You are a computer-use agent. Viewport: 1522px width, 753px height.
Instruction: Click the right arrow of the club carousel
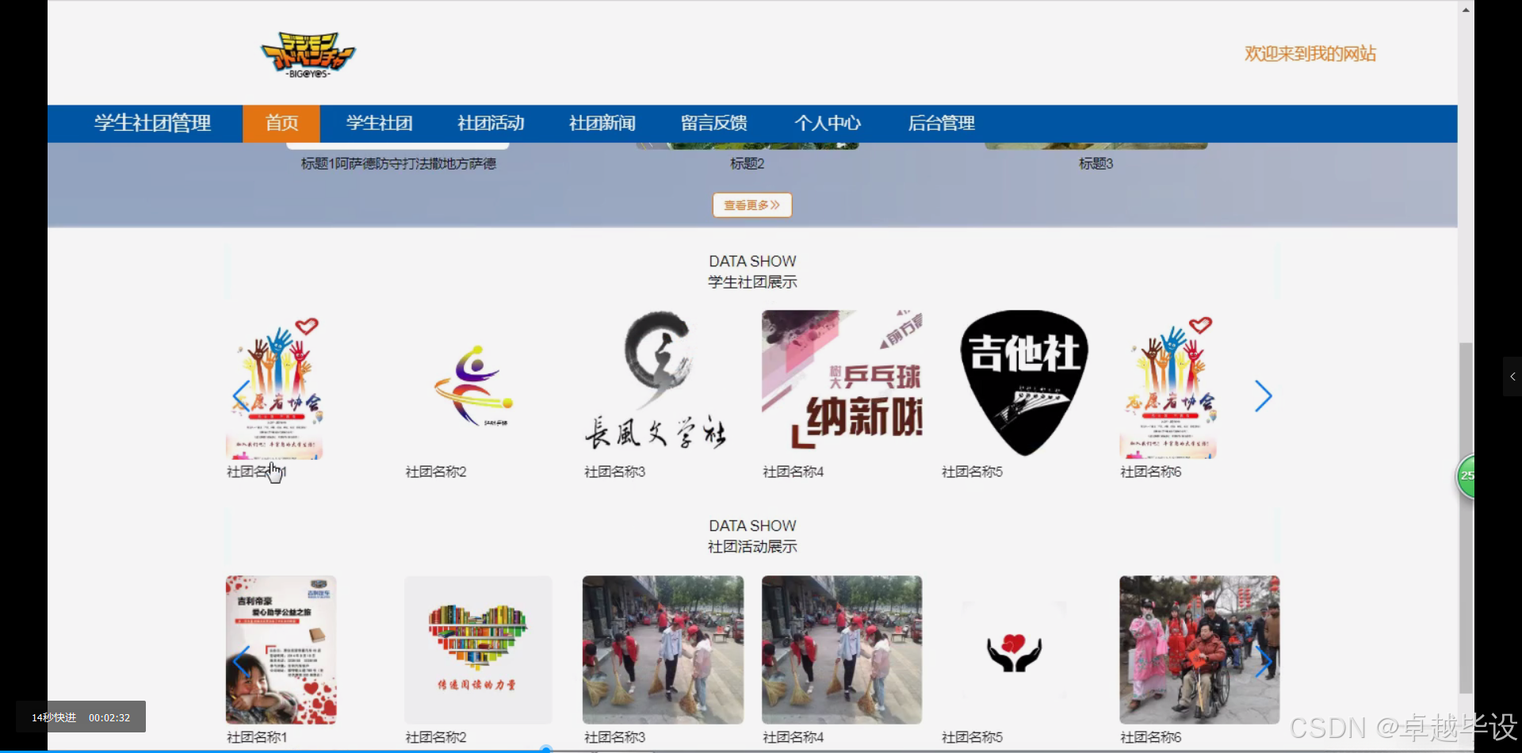pyautogui.click(x=1263, y=396)
